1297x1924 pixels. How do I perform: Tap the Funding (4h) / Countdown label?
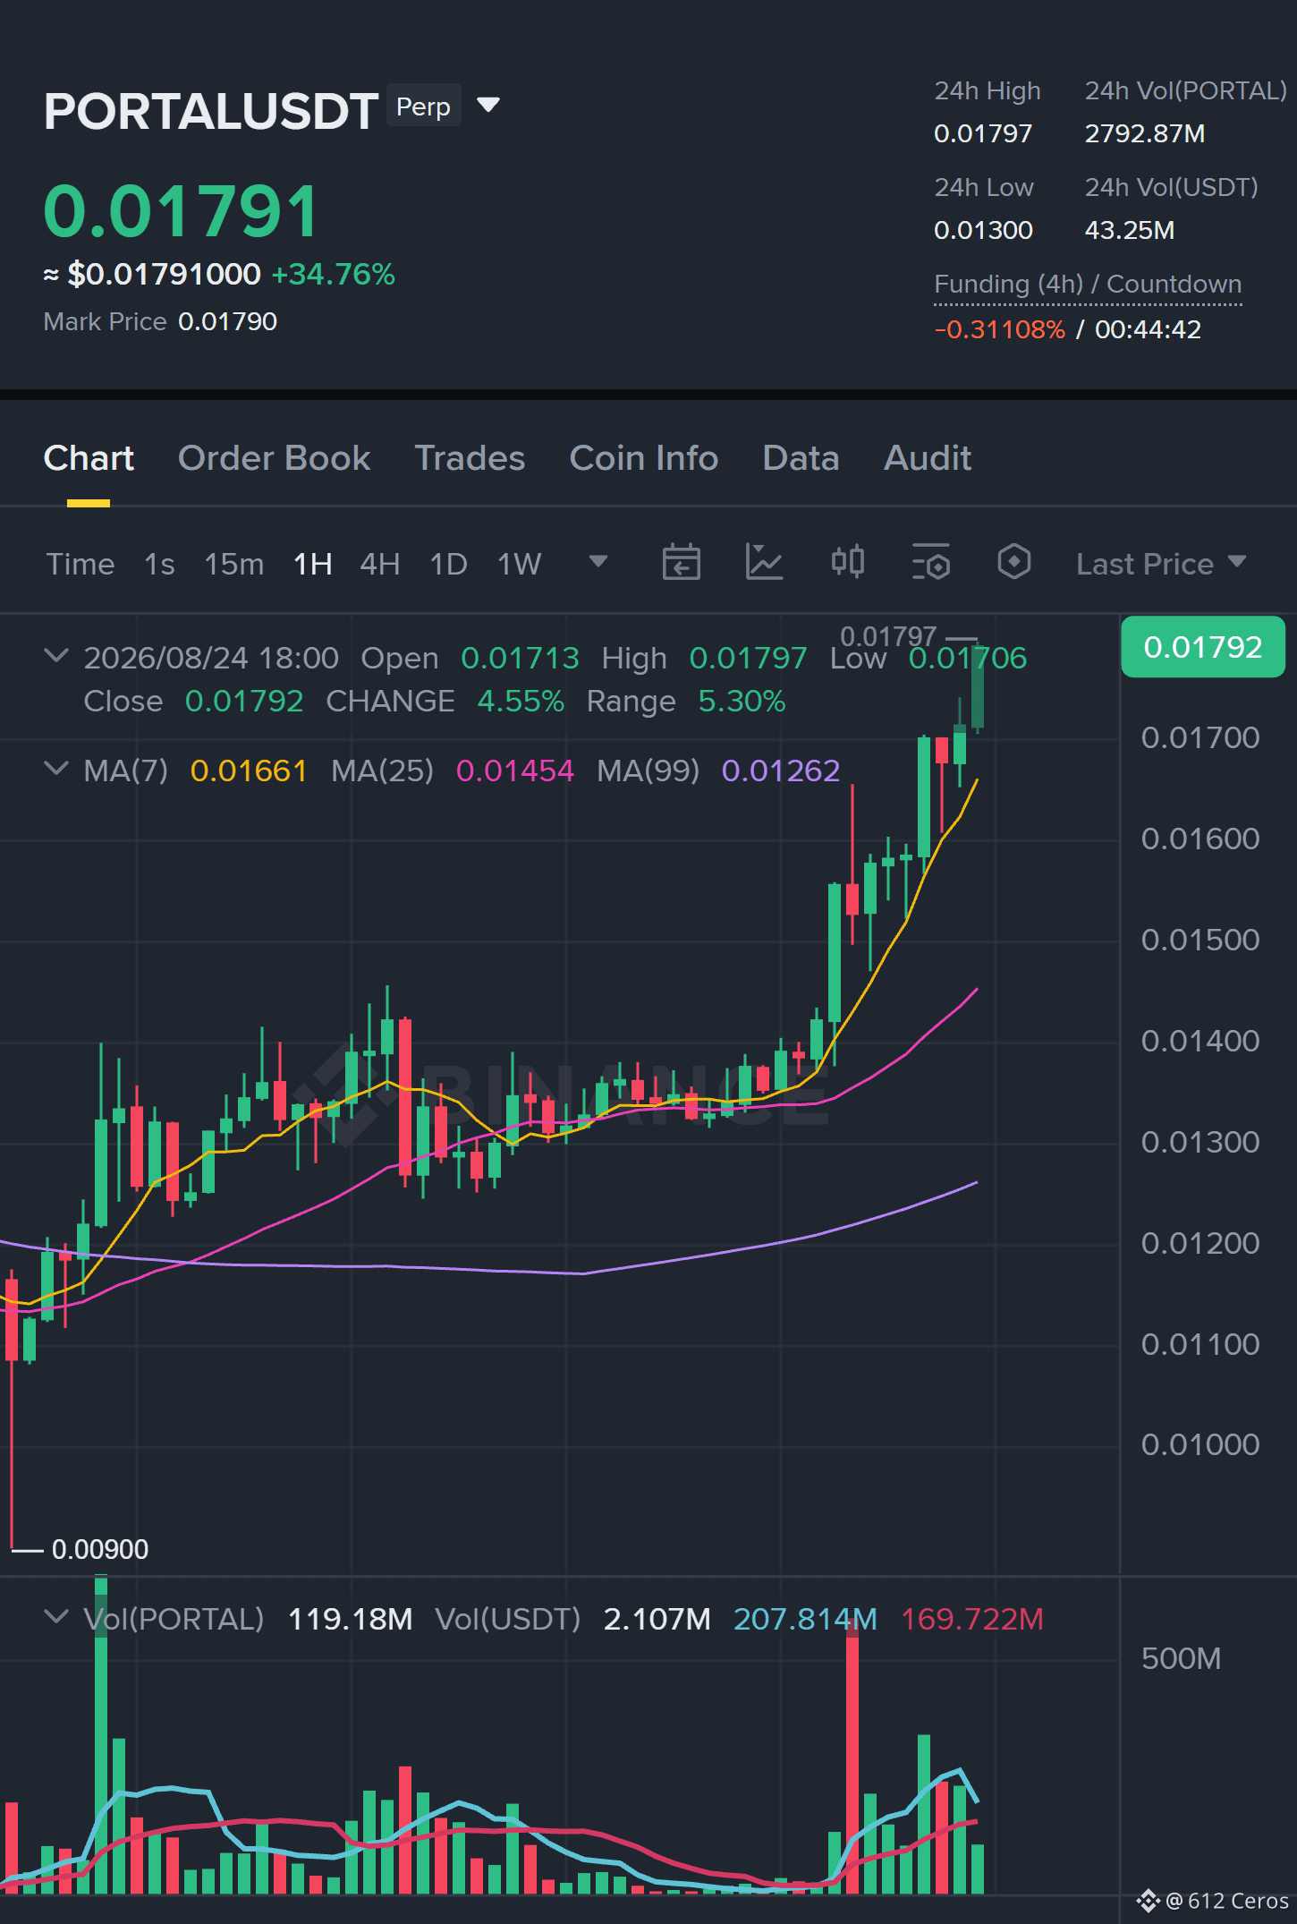pyautogui.click(x=1088, y=285)
